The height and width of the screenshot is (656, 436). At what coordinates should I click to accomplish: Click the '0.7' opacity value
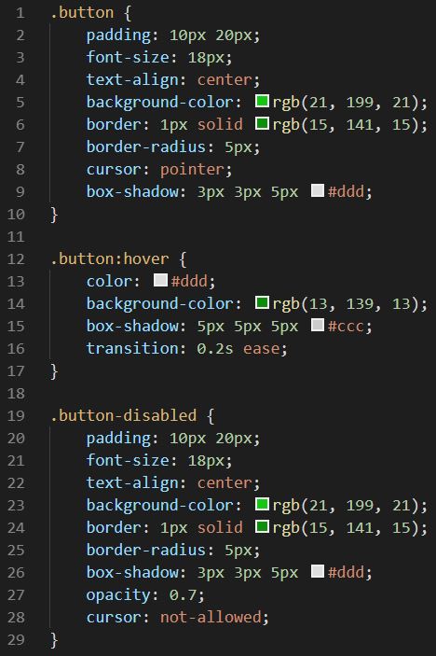183,595
